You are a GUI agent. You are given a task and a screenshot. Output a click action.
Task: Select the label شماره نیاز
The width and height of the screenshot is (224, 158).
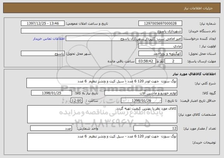pyautogui.click(x=208, y=24)
